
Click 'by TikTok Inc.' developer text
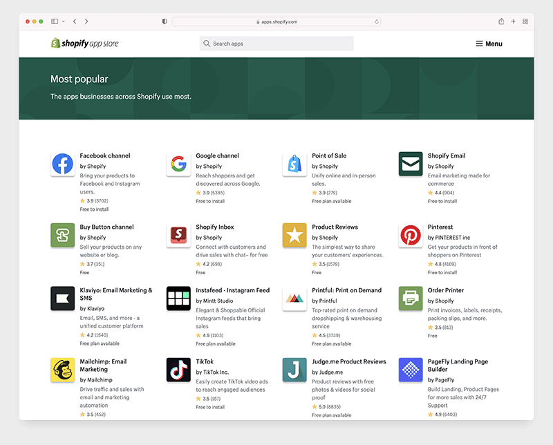coord(212,372)
